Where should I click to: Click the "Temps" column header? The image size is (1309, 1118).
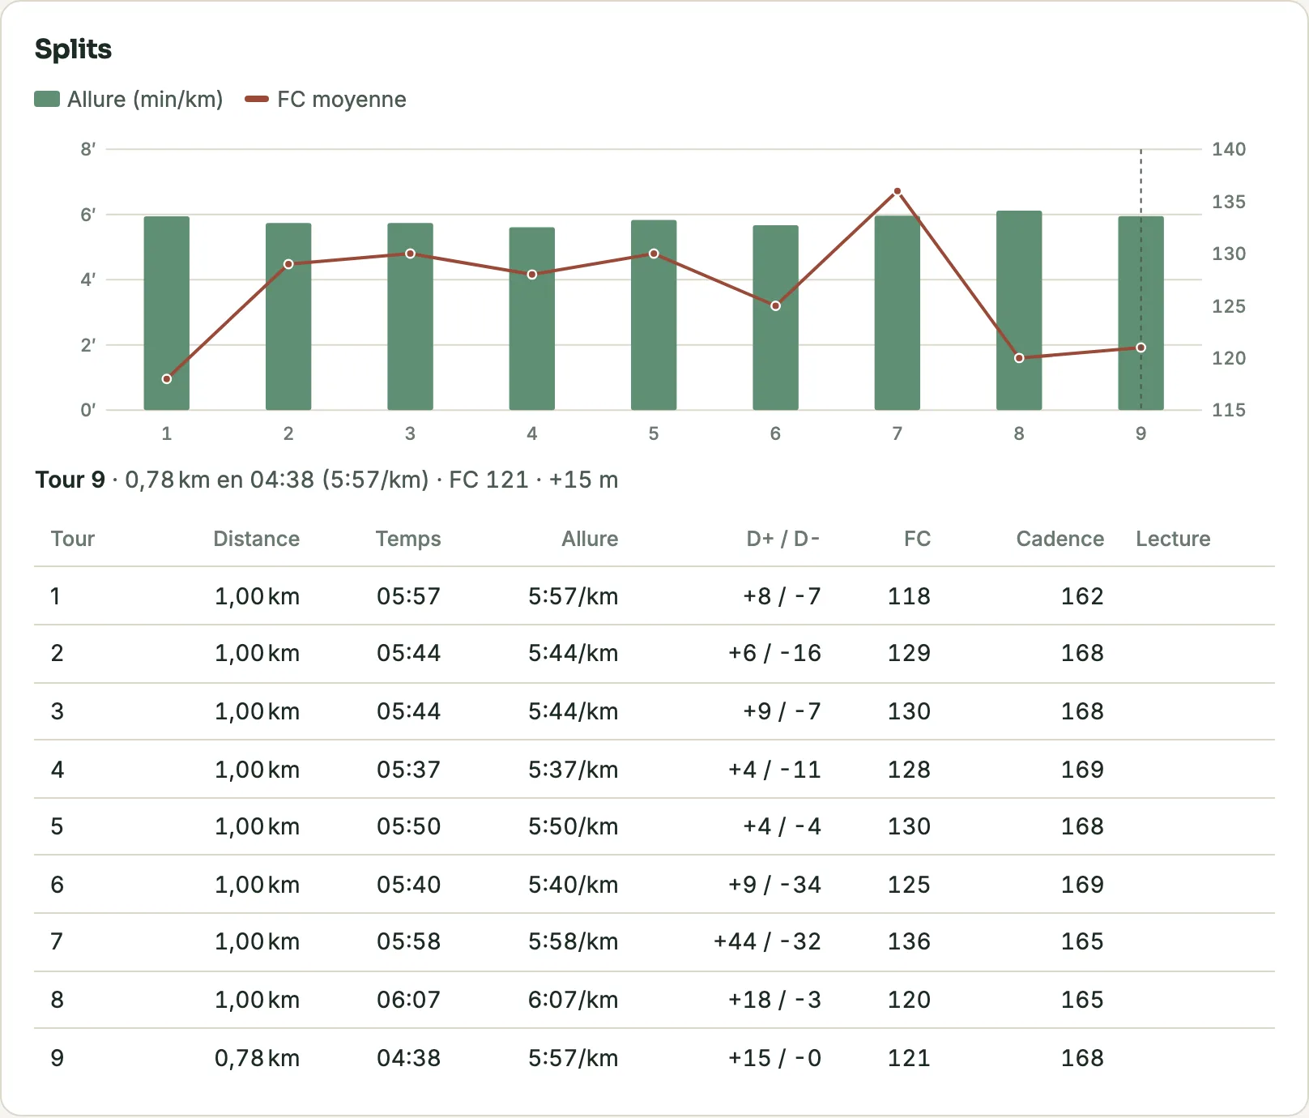[408, 539]
